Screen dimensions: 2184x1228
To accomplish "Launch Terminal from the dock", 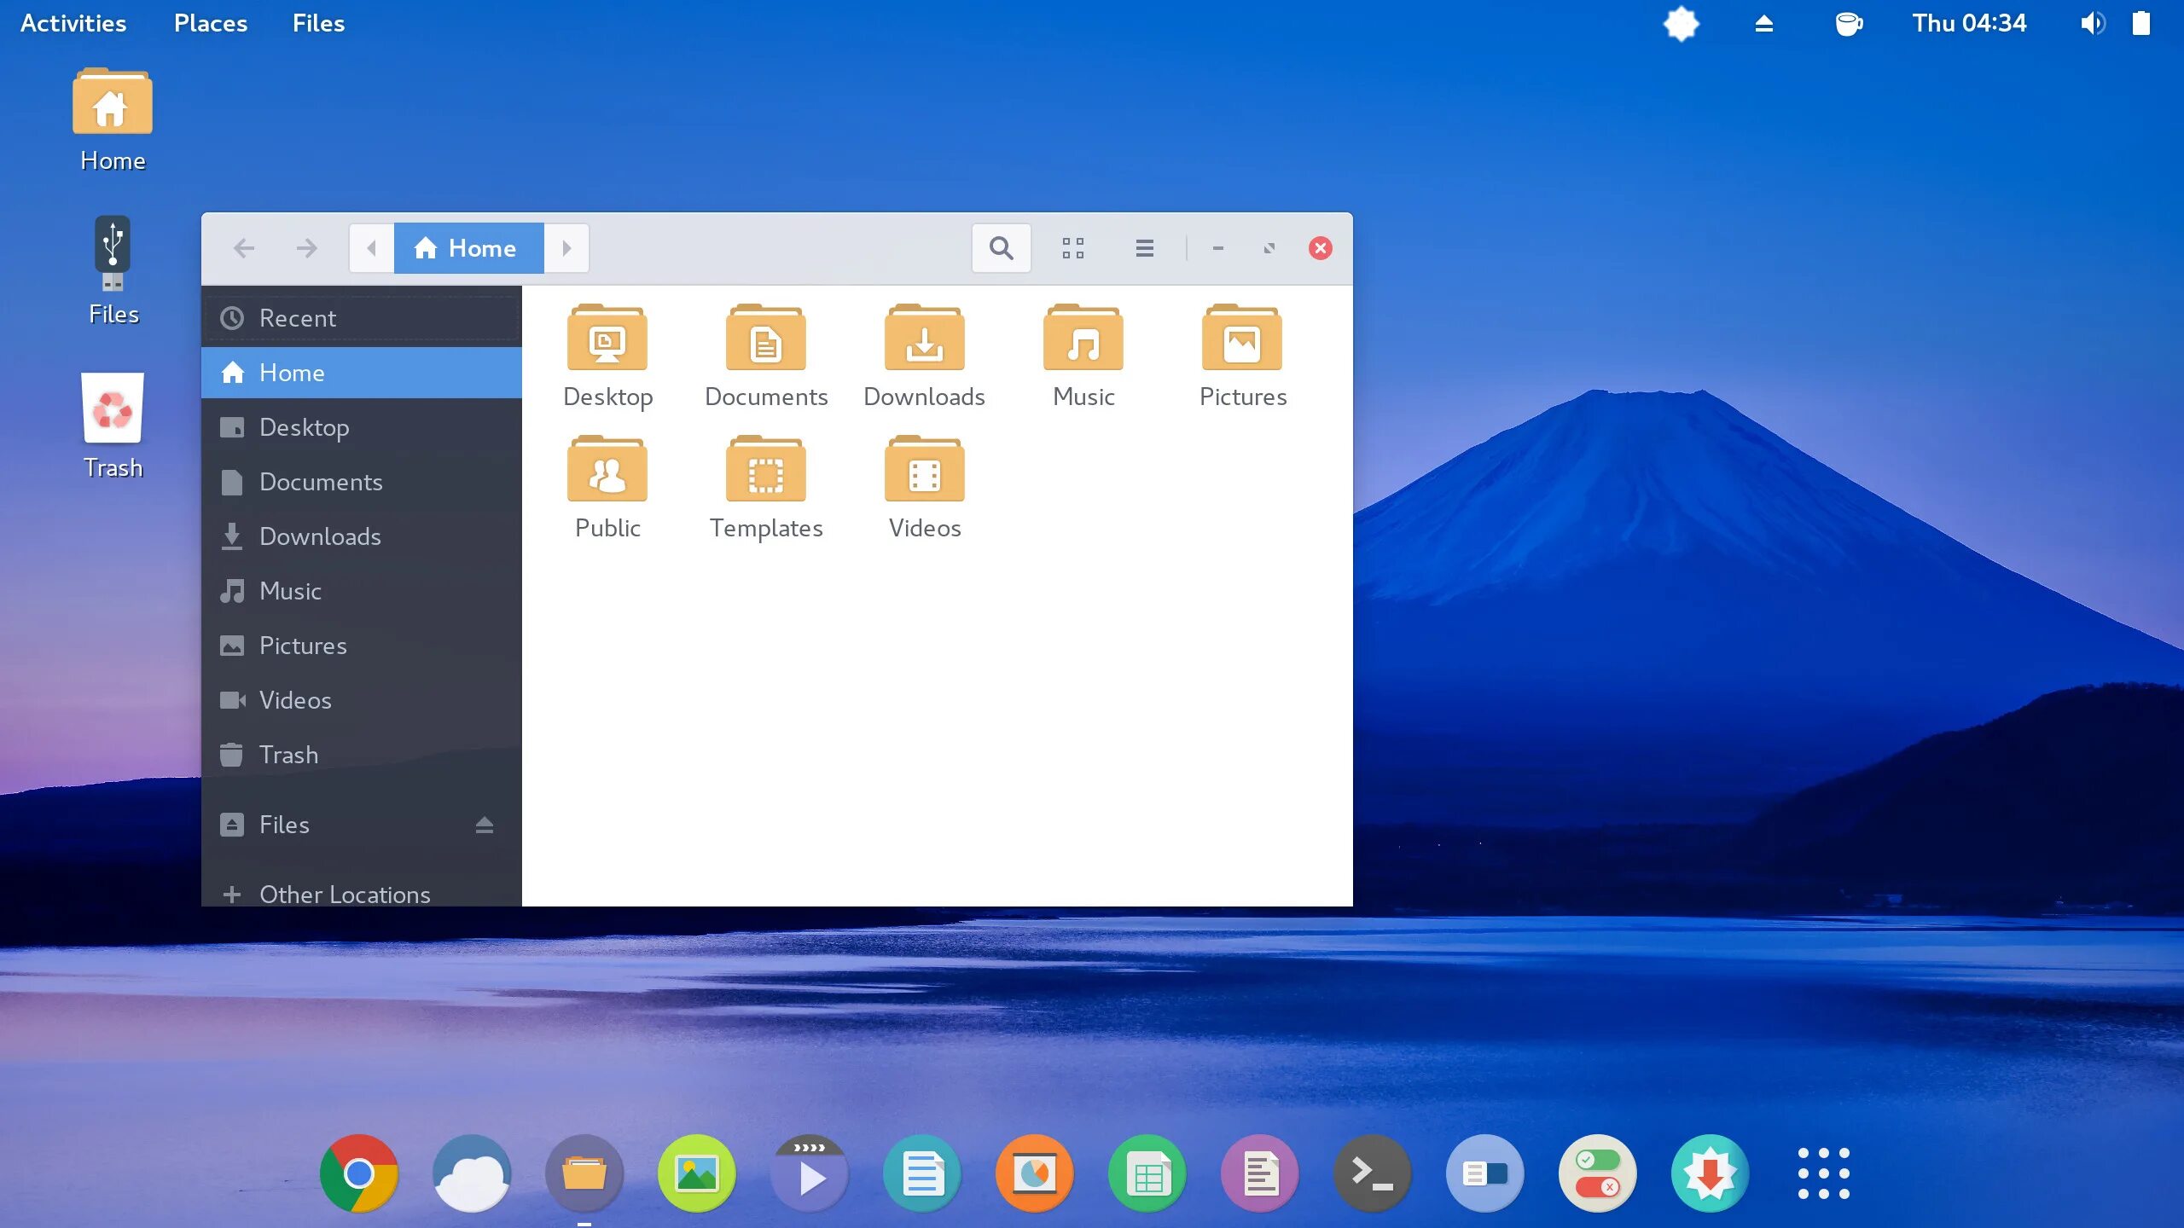I will coord(1372,1173).
